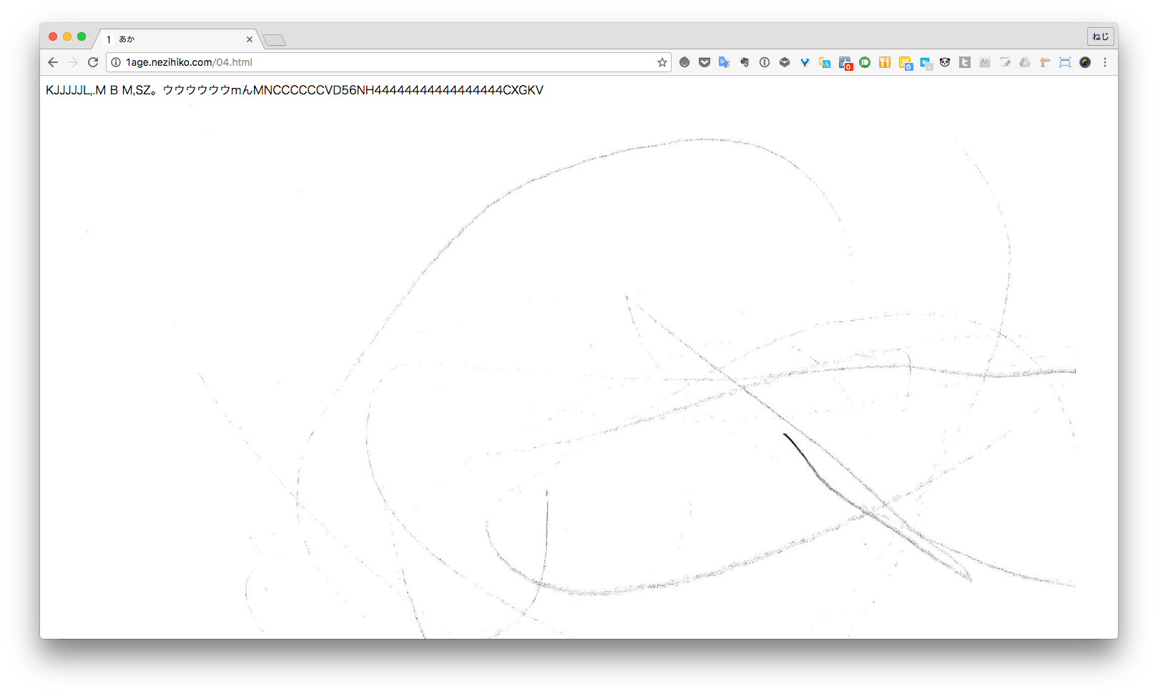Click the browser back arrow
Screen dimensions: 1158x696
click(x=53, y=62)
